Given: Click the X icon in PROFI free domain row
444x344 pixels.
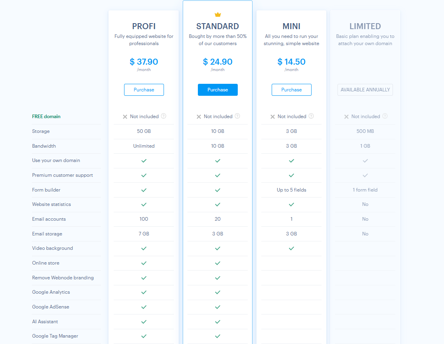Looking at the screenshot, I should pos(125,117).
